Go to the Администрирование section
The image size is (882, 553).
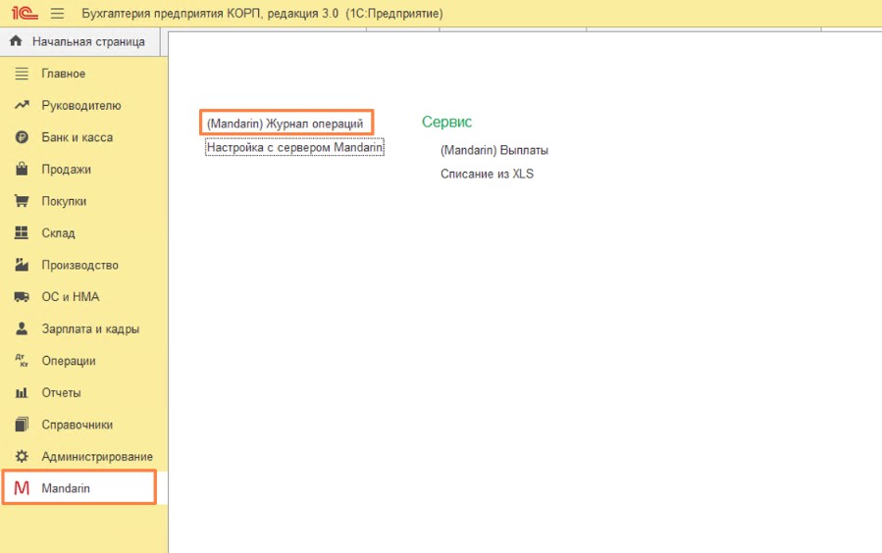[x=97, y=457]
